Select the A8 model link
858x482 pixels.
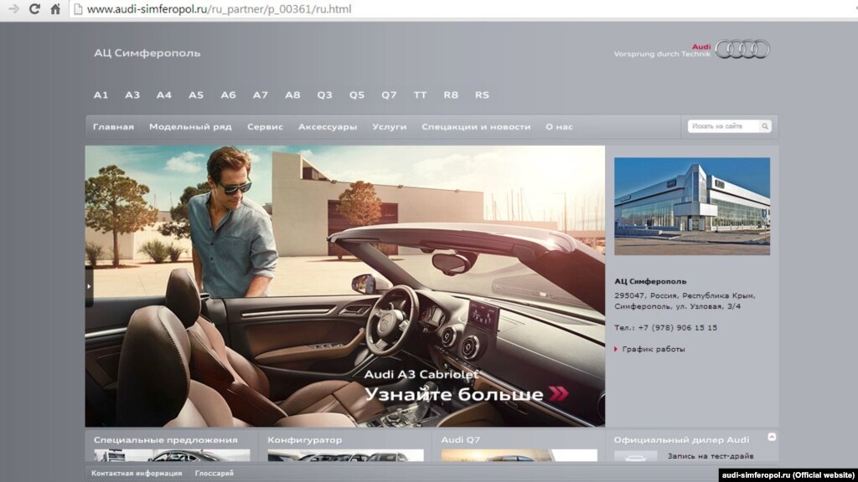point(292,95)
